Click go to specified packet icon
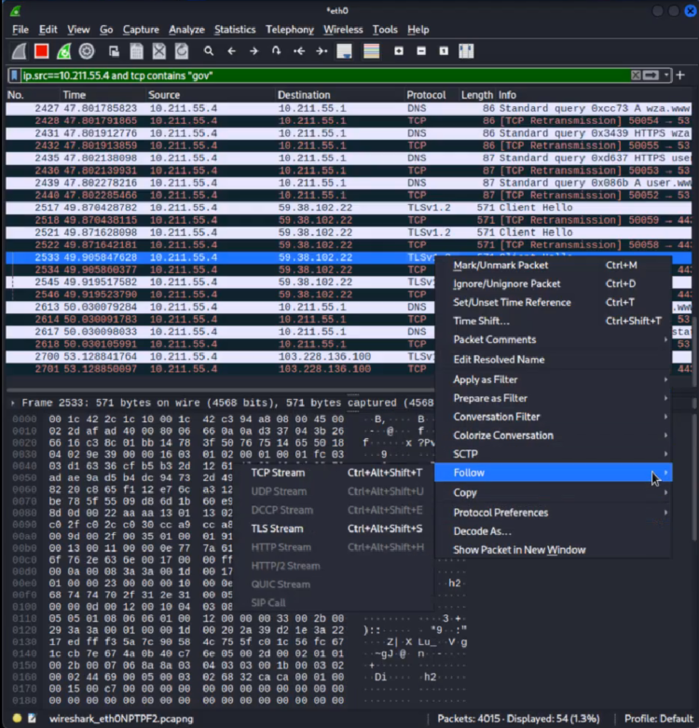Image resolution: width=699 pixels, height=728 pixels. (276, 51)
